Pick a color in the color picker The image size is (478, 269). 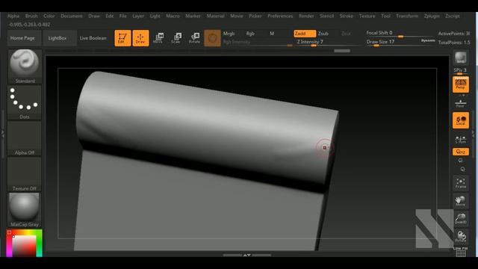(x=25, y=244)
